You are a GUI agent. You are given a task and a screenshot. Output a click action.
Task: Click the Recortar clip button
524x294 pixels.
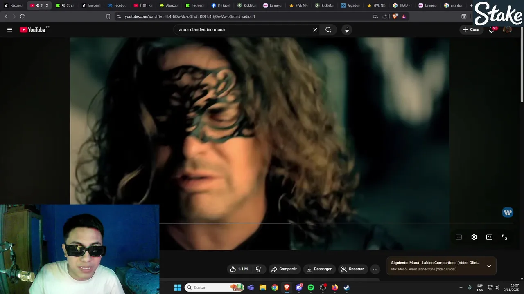coord(352,269)
